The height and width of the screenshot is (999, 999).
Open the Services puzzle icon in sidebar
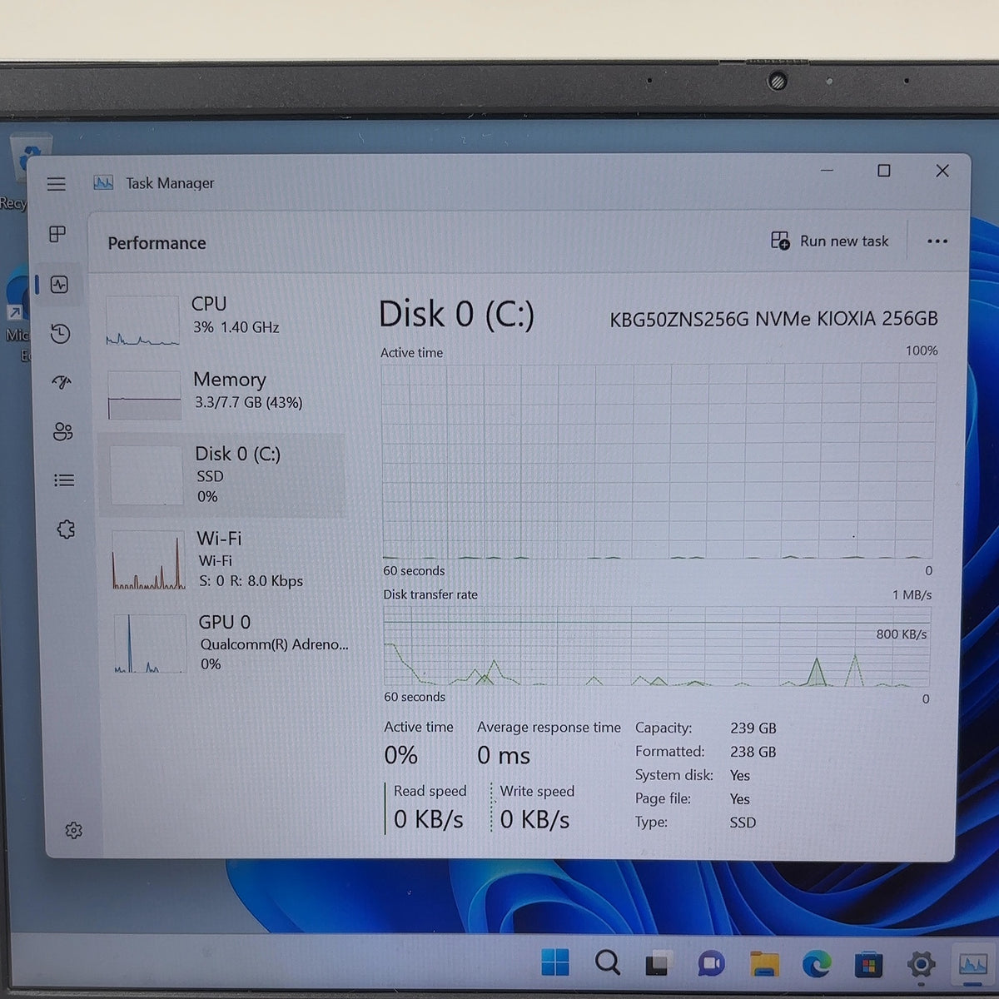coord(66,529)
